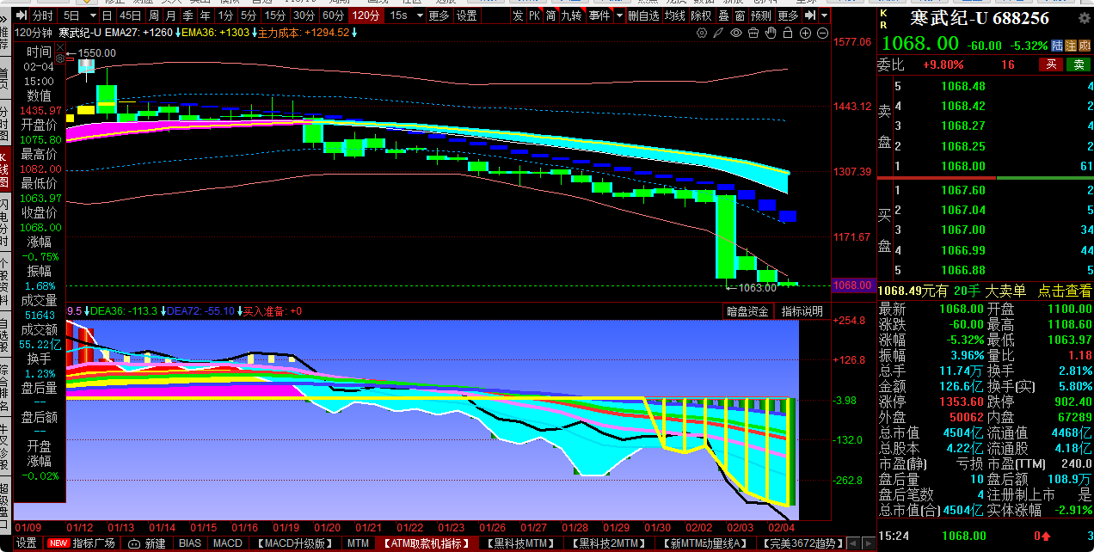Select the 60分 period
The height and width of the screenshot is (552, 1094).
tap(333, 15)
